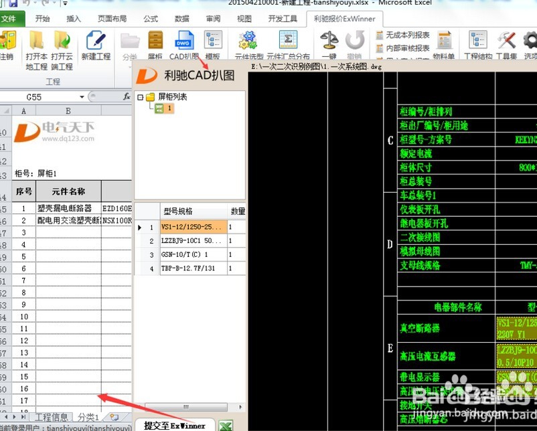
Task: Open 元件汇总分布 sigma icon
Action: click(288, 40)
